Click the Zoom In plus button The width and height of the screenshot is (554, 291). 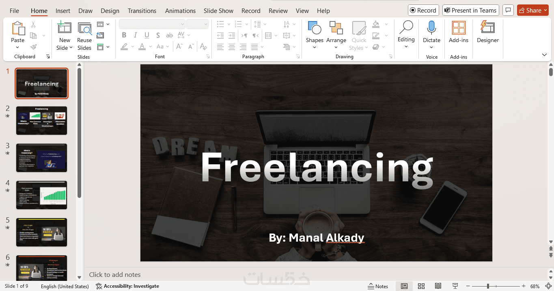click(524, 286)
